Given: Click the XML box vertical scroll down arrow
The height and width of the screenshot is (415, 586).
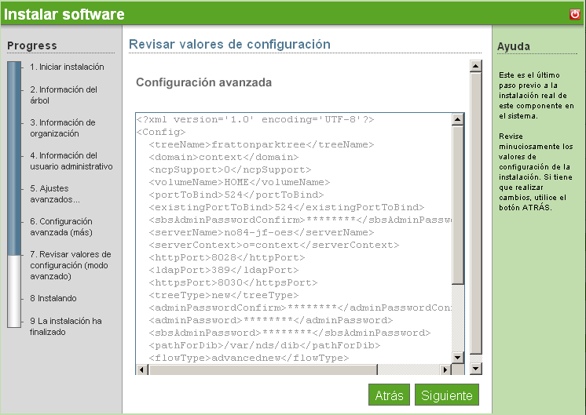Looking at the screenshot, I should (x=458, y=358).
